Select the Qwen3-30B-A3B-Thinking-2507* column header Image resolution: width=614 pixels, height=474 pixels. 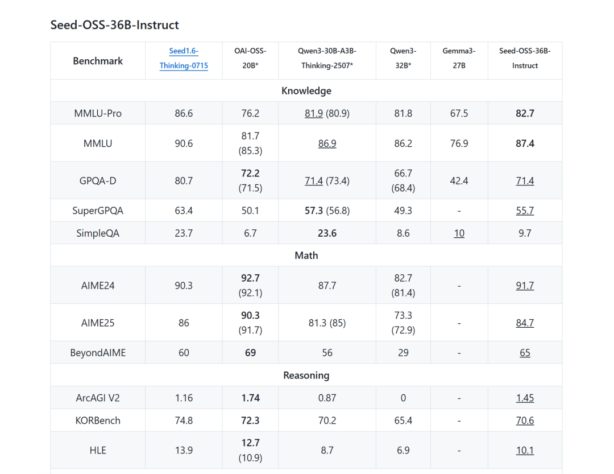click(x=327, y=58)
